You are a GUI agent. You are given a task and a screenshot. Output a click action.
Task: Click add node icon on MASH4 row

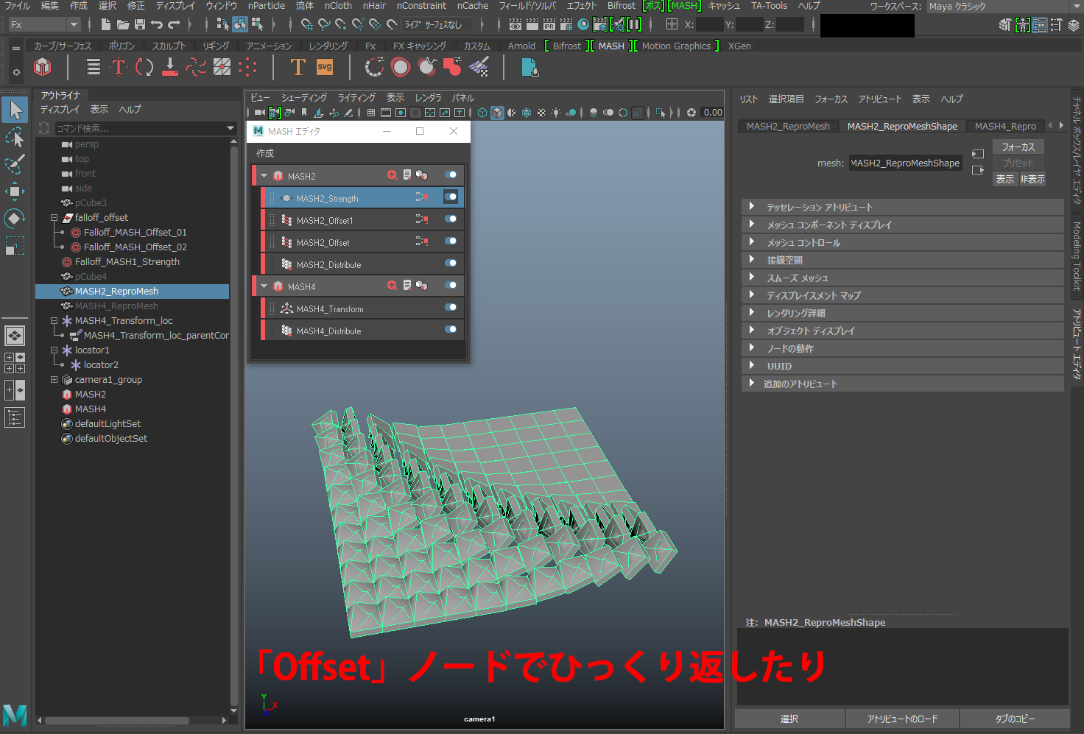pos(392,286)
